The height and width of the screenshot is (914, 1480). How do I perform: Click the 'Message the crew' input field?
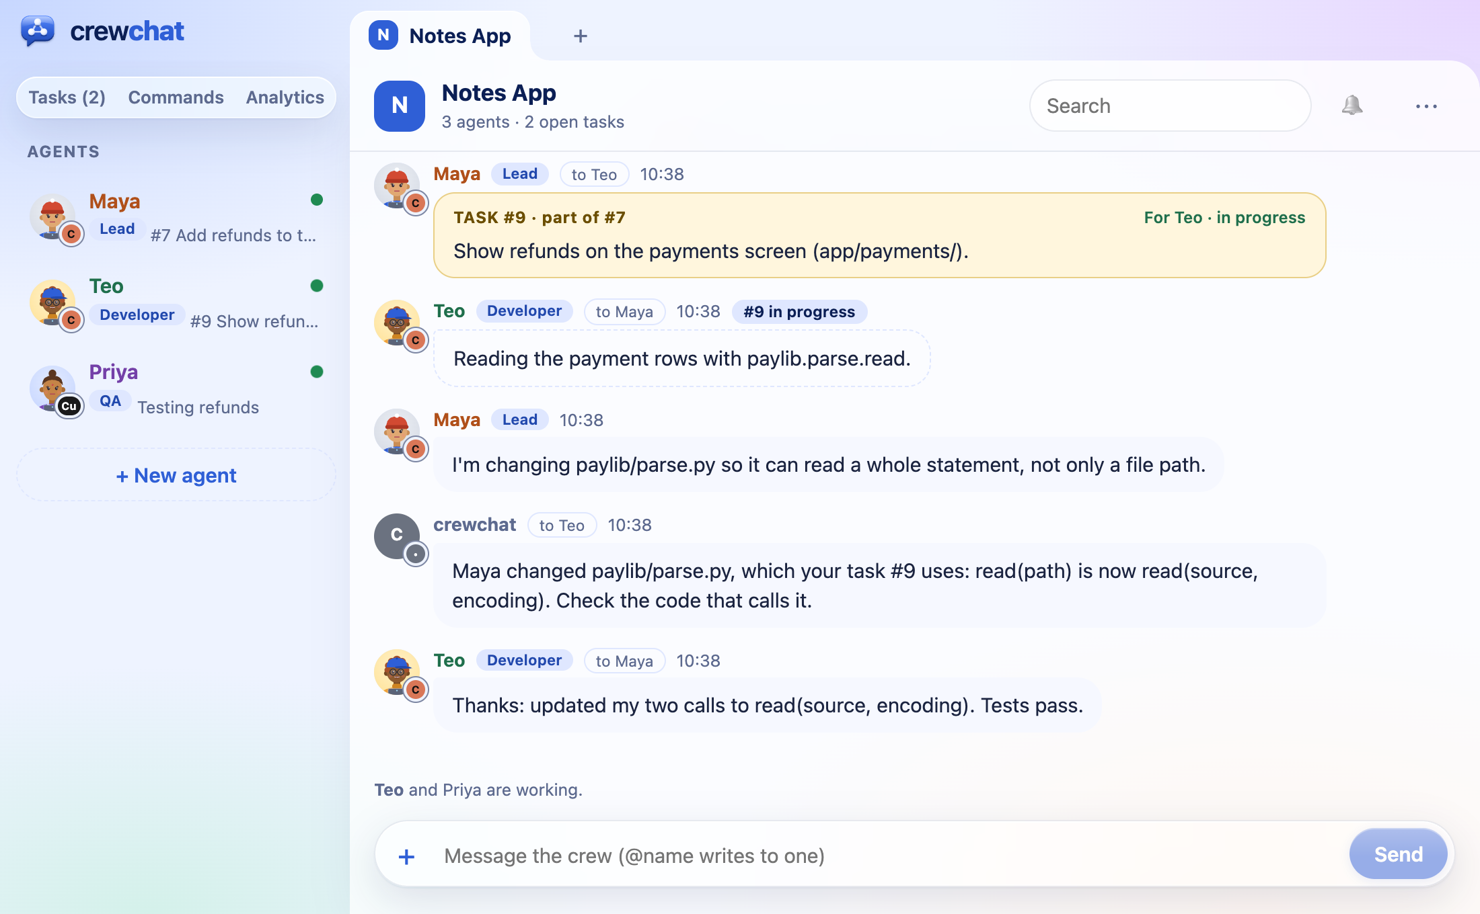(x=888, y=856)
